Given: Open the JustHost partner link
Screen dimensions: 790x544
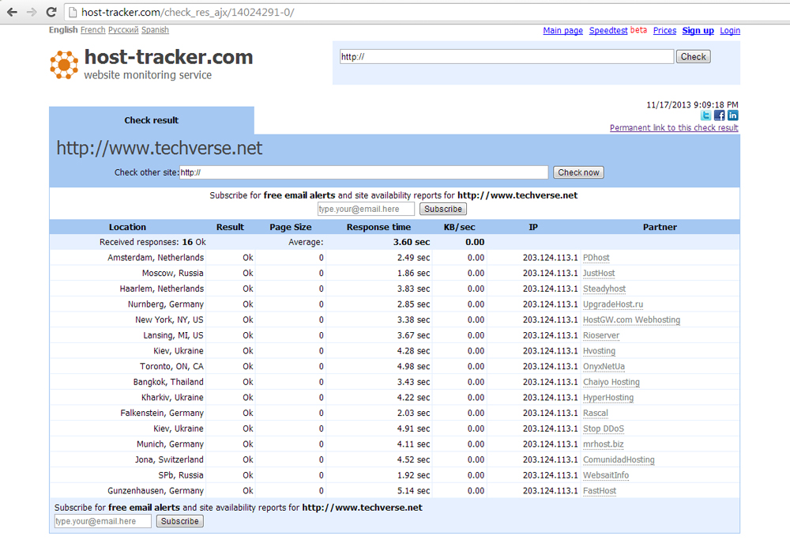Looking at the screenshot, I should point(599,274).
